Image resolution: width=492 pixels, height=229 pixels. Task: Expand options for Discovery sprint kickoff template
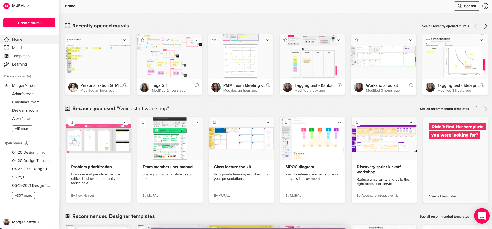[x=411, y=123]
